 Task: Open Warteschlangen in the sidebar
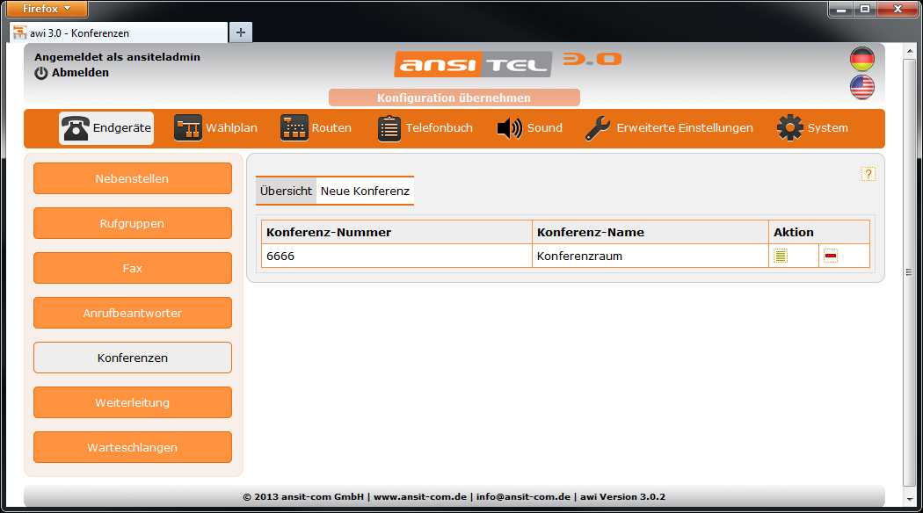[x=132, y=447]
